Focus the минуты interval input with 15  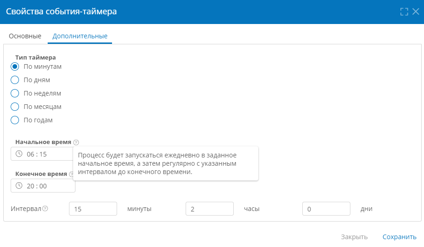coord(93,209)
